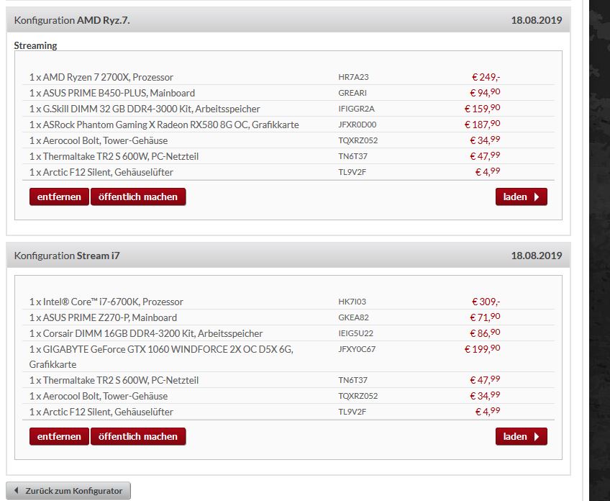610x501 pixels.
Task: Click price '€ 249,-' of Ryzen processor
Action: click(x=486, y=77)
